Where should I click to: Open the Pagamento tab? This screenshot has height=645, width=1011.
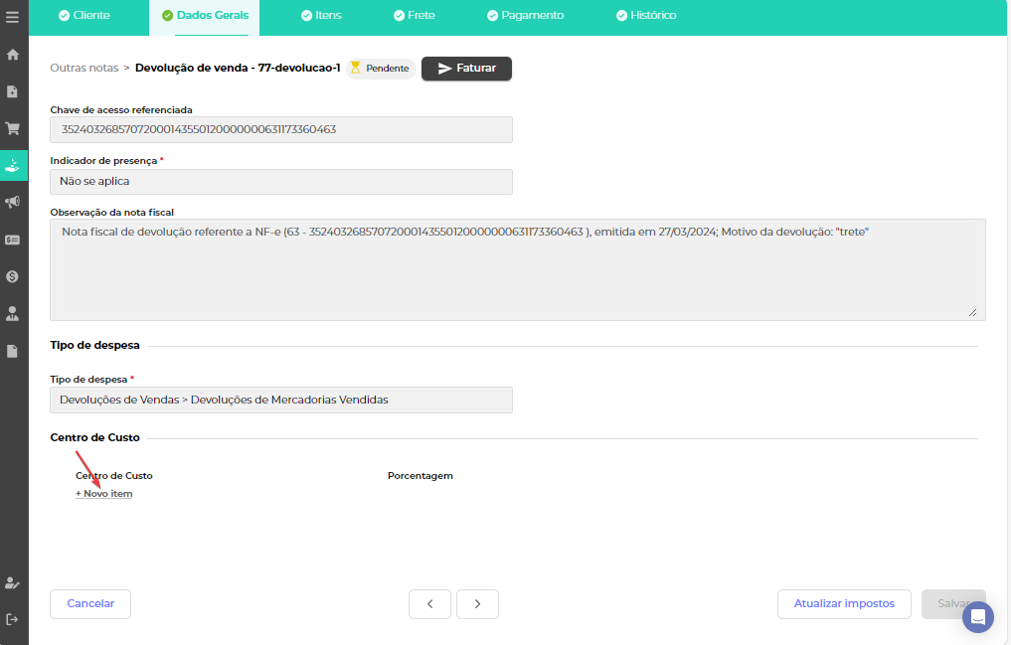pos(525,16)
